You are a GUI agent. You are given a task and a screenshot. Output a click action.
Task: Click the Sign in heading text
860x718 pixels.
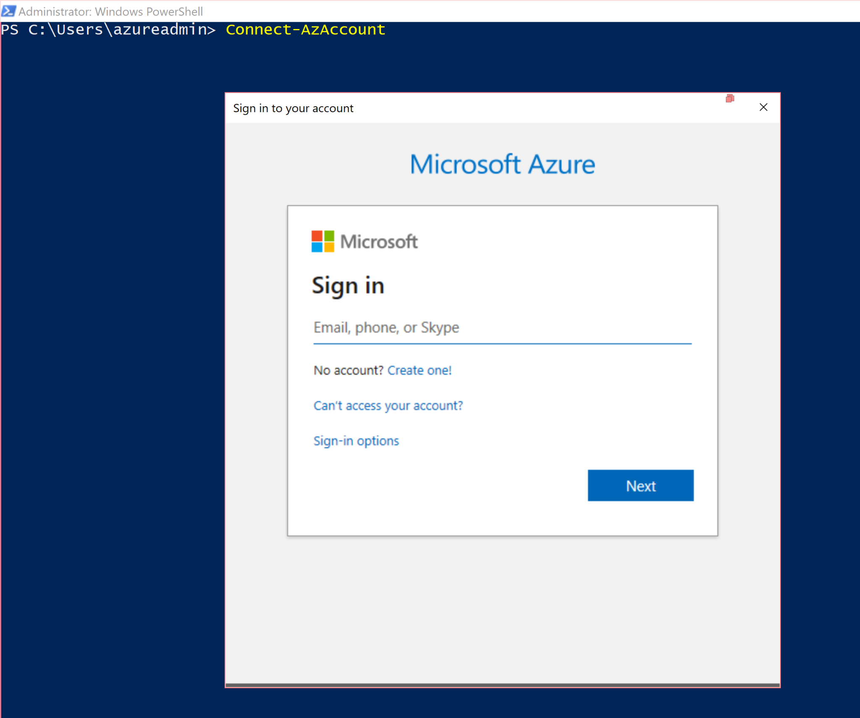pyautogui.click(x=348, y=286)
